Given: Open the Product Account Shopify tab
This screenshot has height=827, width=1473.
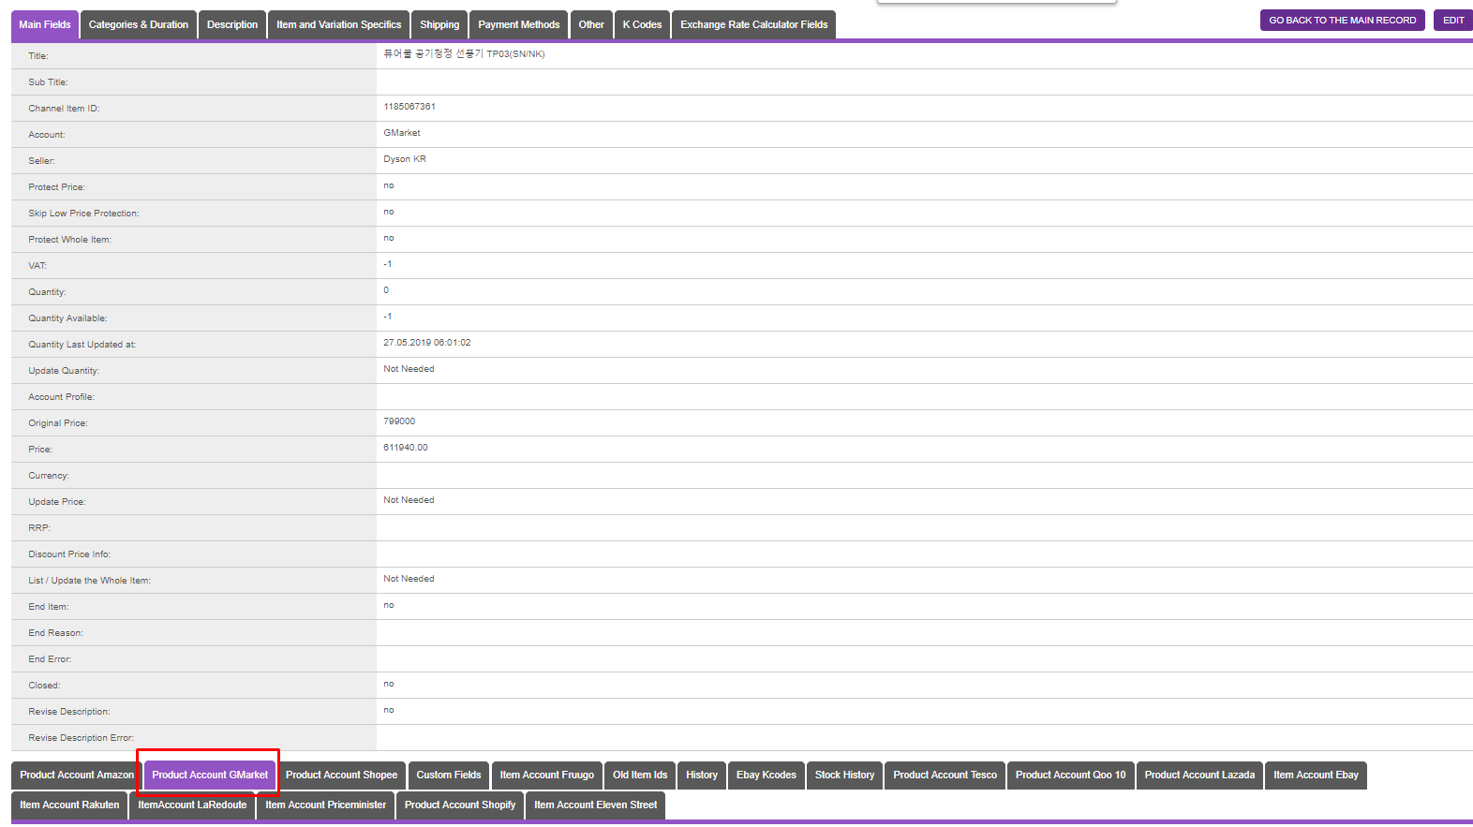Looking at the screenshot, I should point(460,805).
